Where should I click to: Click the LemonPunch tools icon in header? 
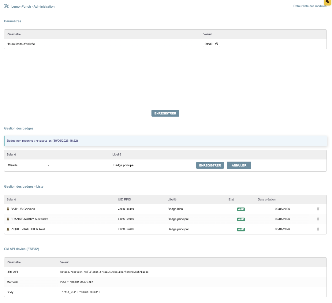[6, 6]
